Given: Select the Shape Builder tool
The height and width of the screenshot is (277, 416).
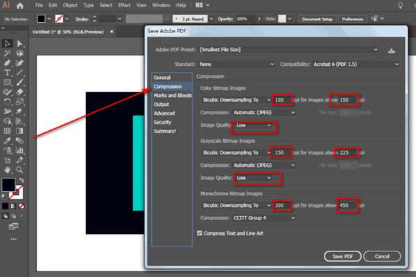Looking at the screenshot, I should 7,121.
